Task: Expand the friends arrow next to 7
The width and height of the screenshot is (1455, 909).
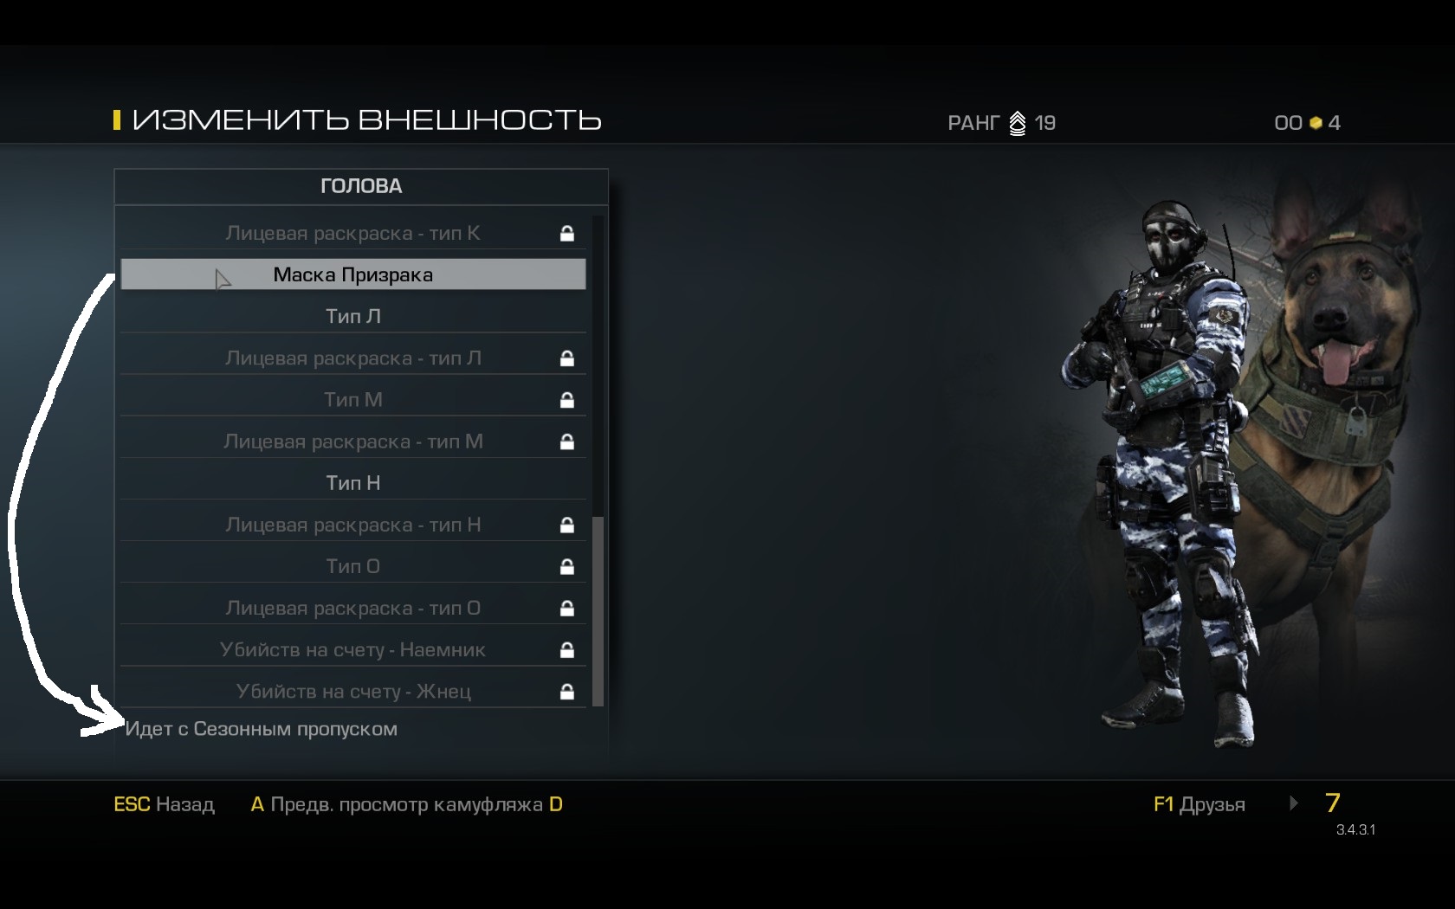Action: (1294, 803)
